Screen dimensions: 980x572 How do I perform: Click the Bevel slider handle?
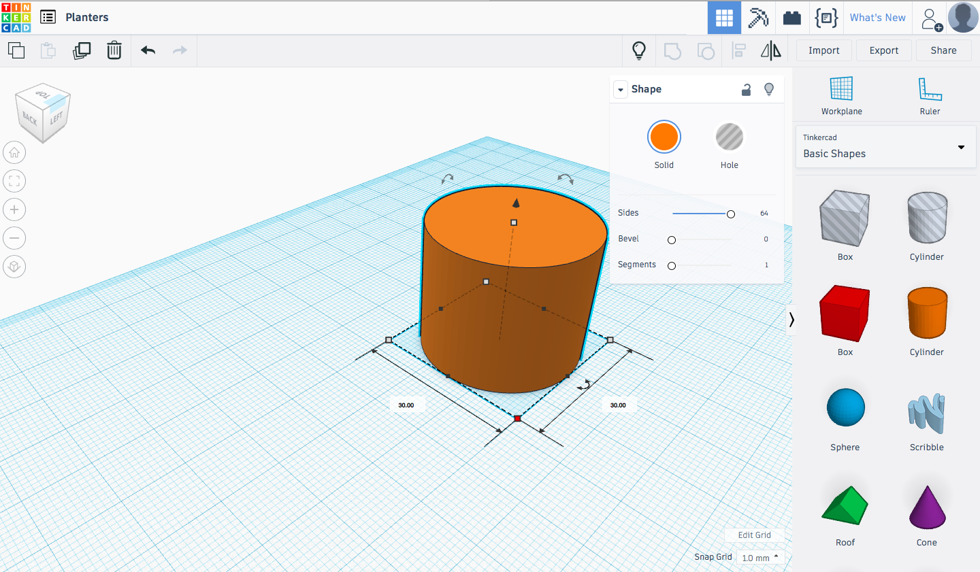click(x=672, y=240)
